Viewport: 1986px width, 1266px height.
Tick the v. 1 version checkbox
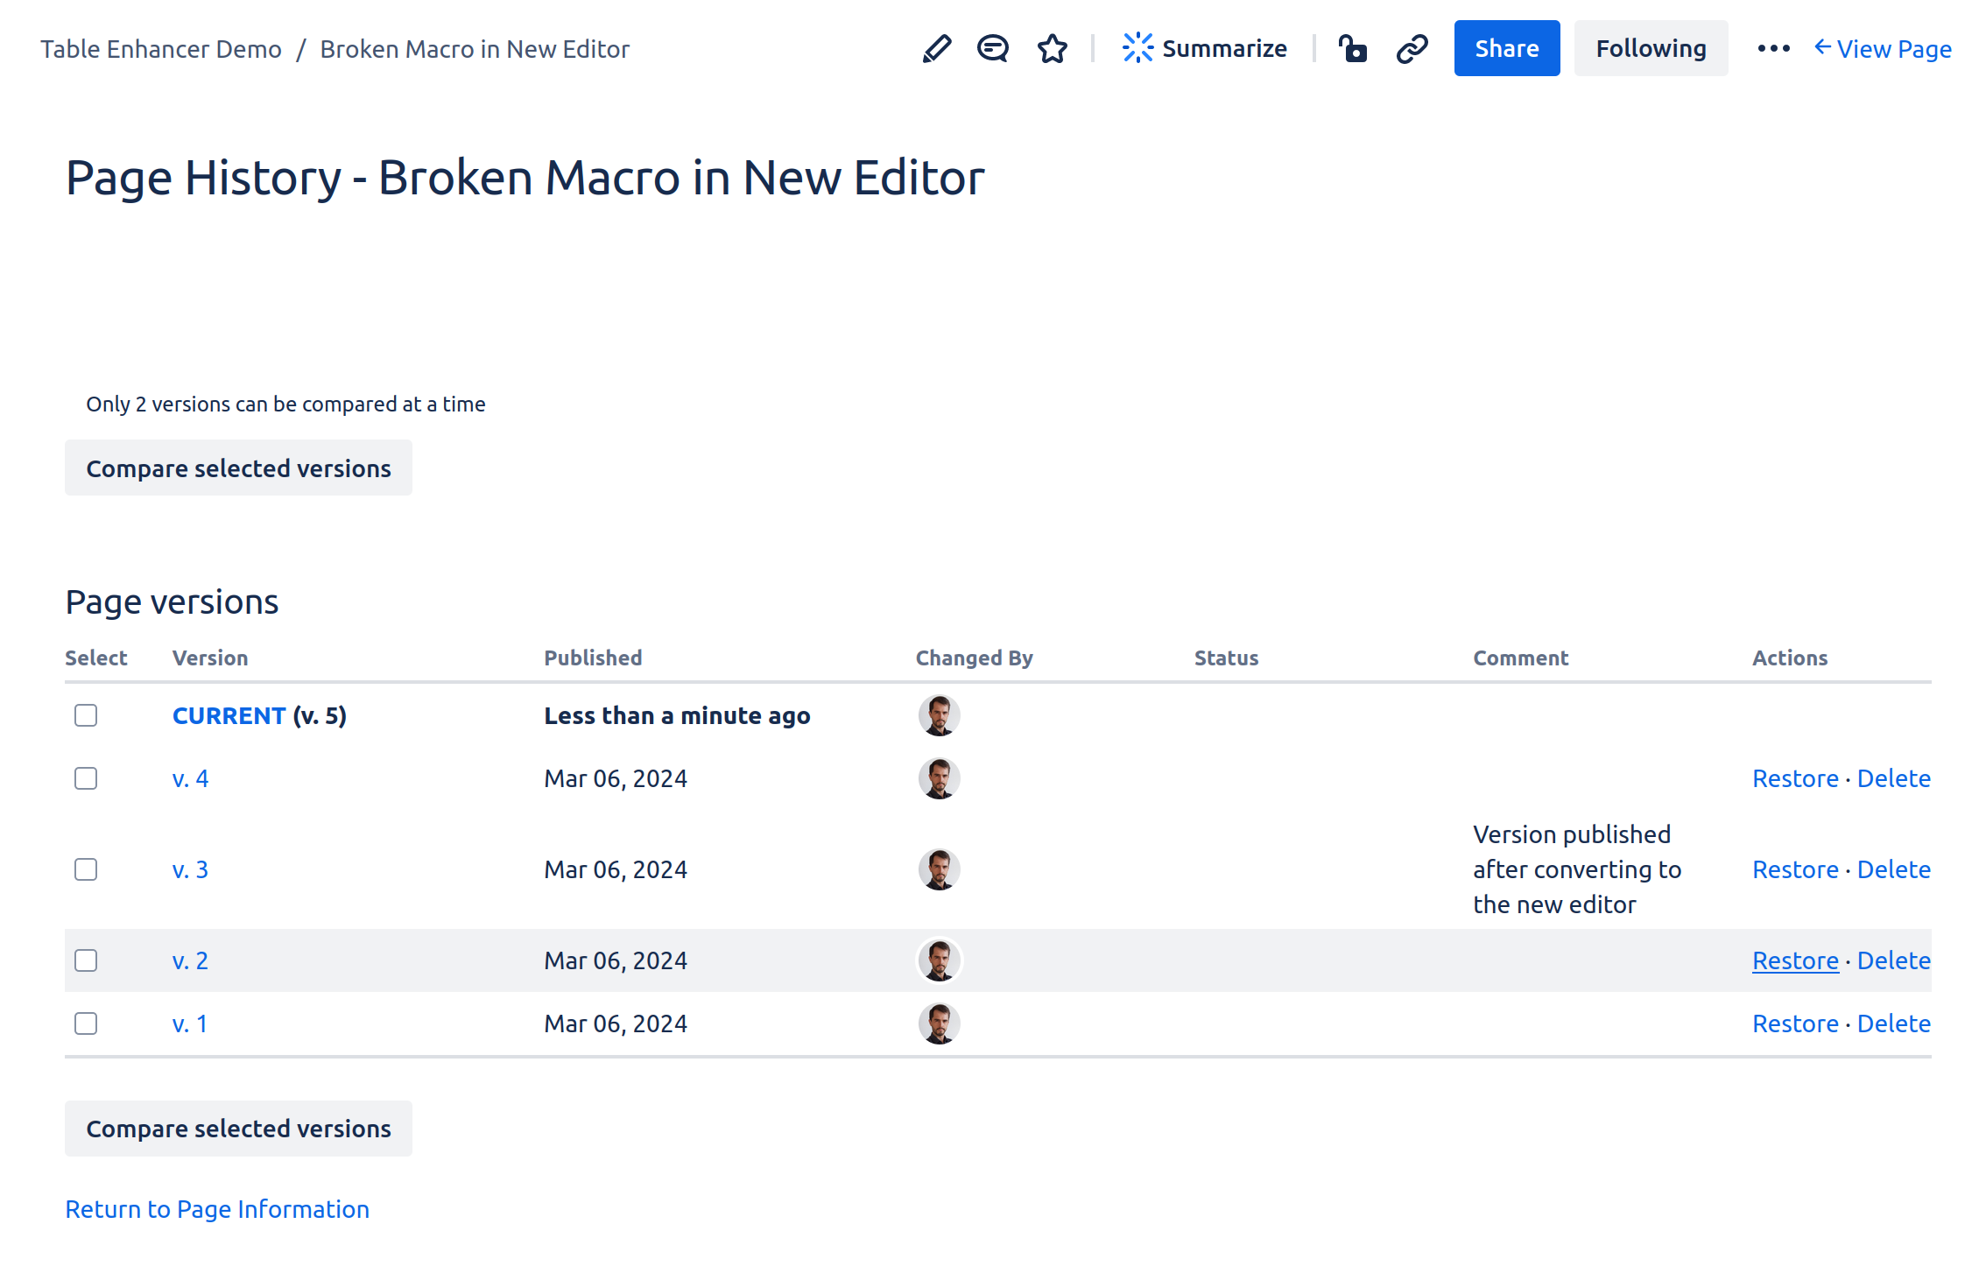point(86,1023)
